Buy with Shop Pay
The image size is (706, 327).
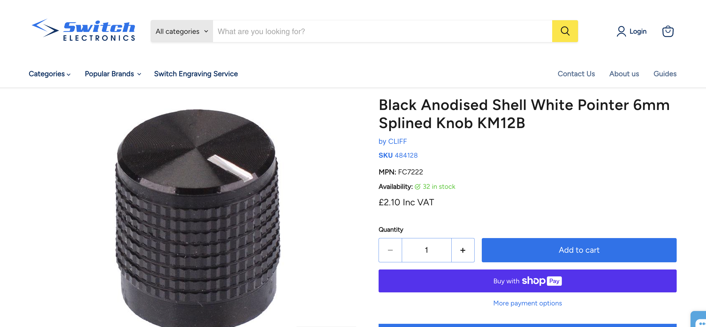(527, 281)
